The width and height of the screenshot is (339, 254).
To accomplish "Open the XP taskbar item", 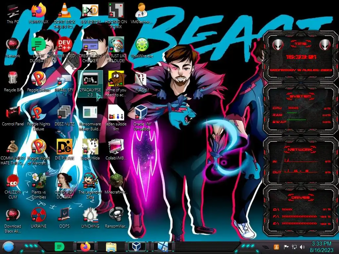I will (x=163, y=247).
